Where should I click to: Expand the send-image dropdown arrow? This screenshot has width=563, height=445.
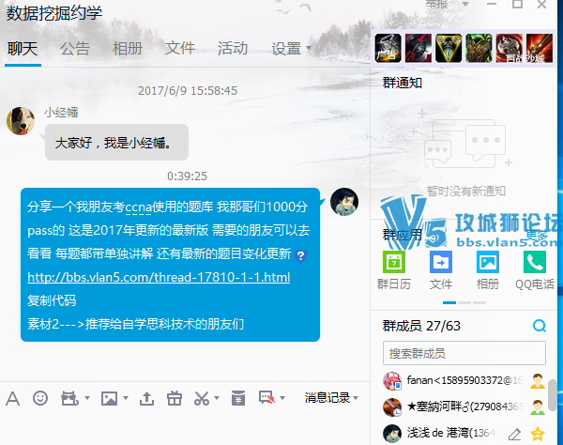(x=125, y=399)
